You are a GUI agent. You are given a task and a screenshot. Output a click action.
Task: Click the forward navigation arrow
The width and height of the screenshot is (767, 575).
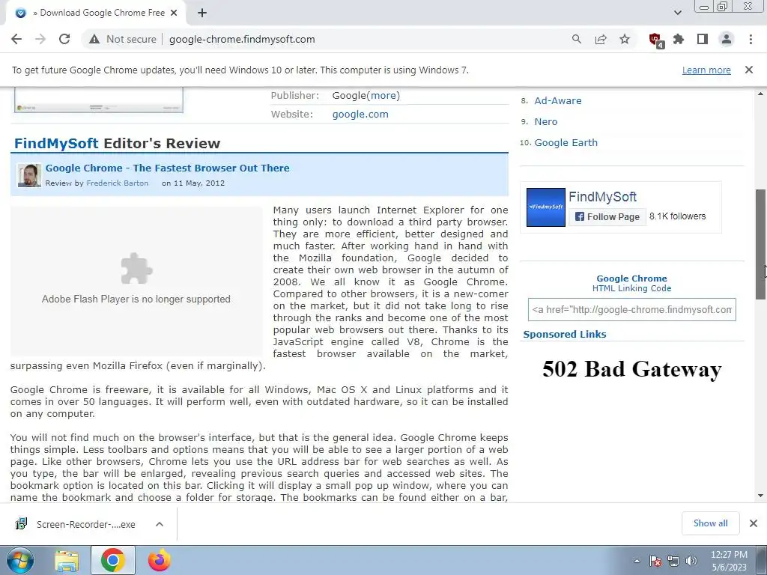[40, 39]
